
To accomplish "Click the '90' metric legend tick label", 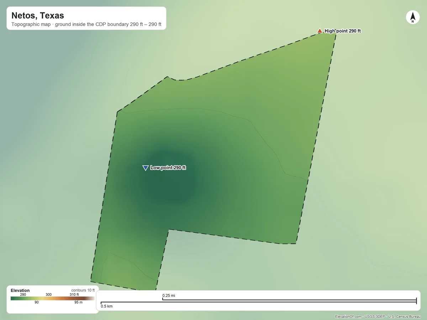I will [37, 302].
